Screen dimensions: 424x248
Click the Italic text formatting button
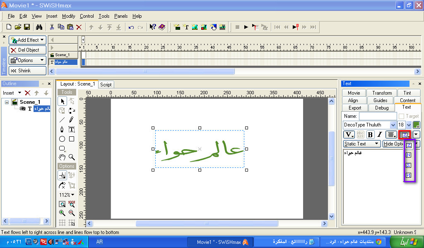click(379, 135)
